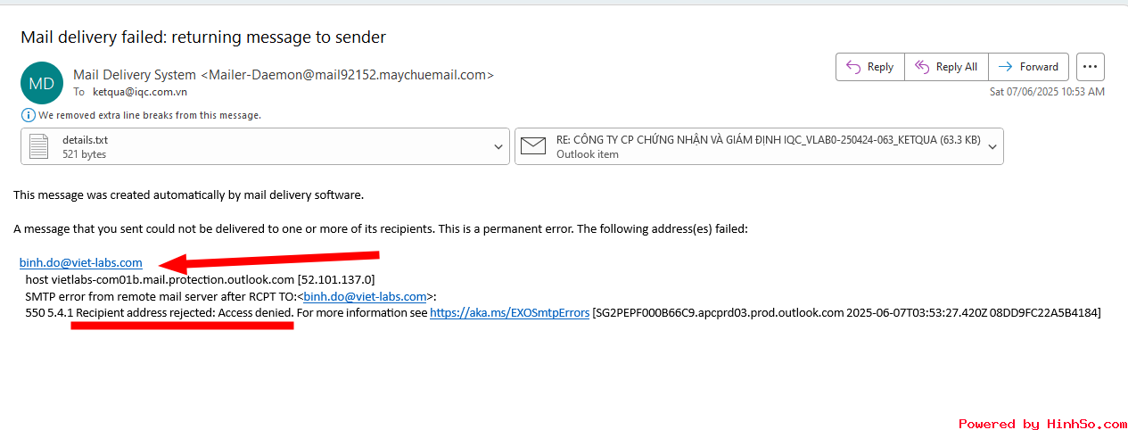Image resolution: width=1128 pixels, height=430 pixels.
Task: Click the MD sender avatar
Action: (x=42, y=83)
